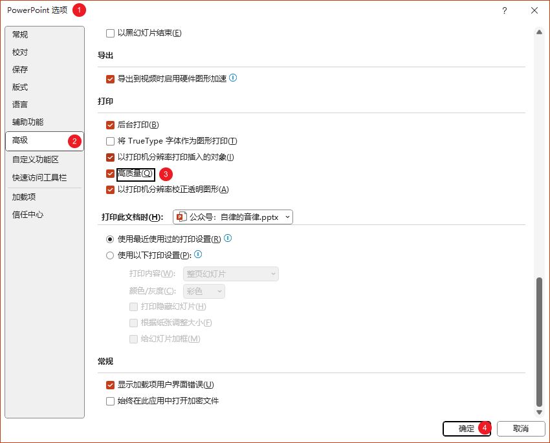
Task: Click the scrollbar up arrow
Action: [x=540, y=32]
